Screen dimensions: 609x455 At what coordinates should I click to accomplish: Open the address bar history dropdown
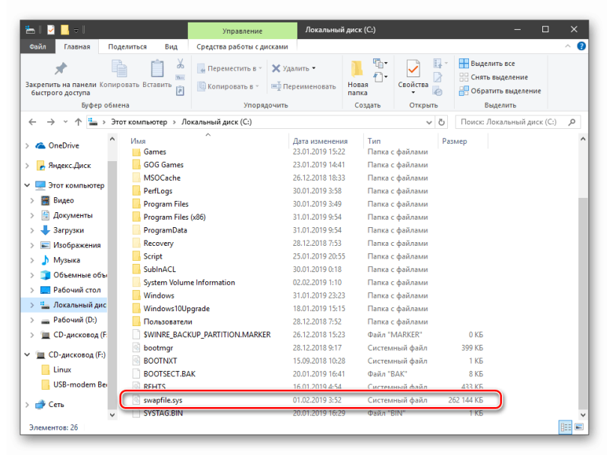(429, 121)
